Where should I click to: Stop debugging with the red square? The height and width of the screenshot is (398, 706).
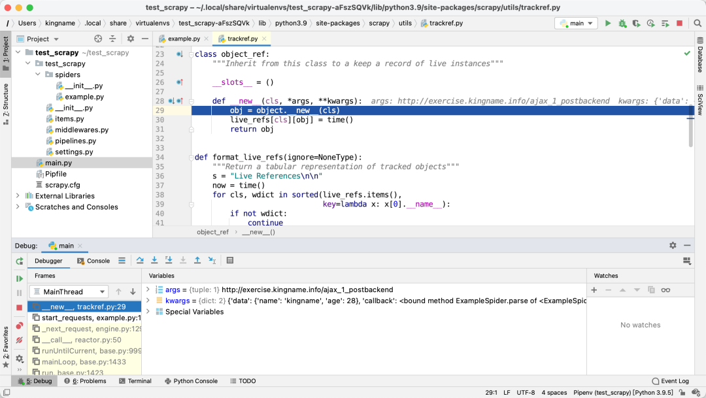click(20, 308)
